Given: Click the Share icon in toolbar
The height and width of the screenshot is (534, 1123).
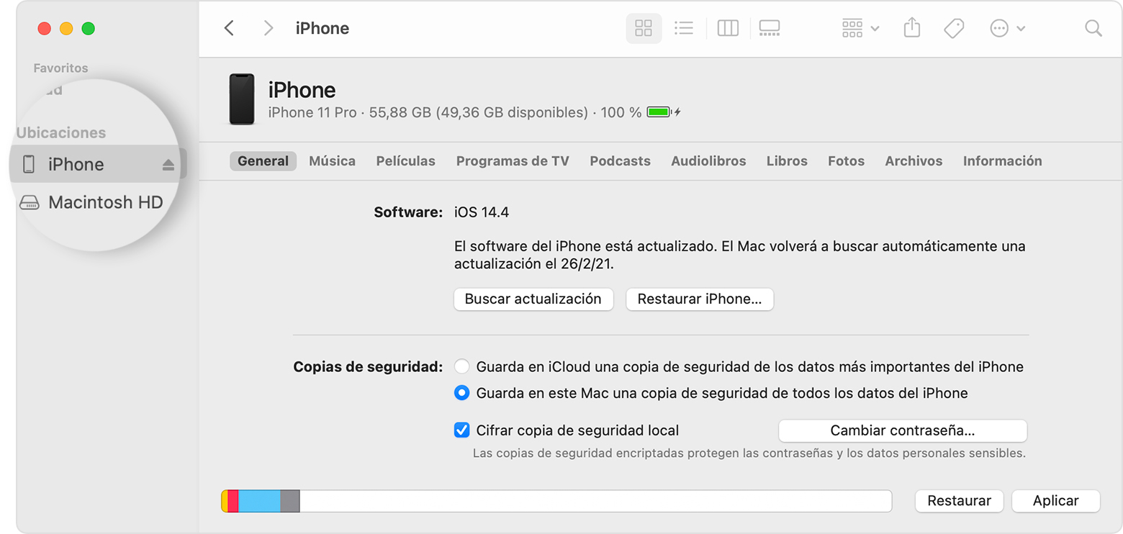Looking at the screenshot, I should [912, 29].
